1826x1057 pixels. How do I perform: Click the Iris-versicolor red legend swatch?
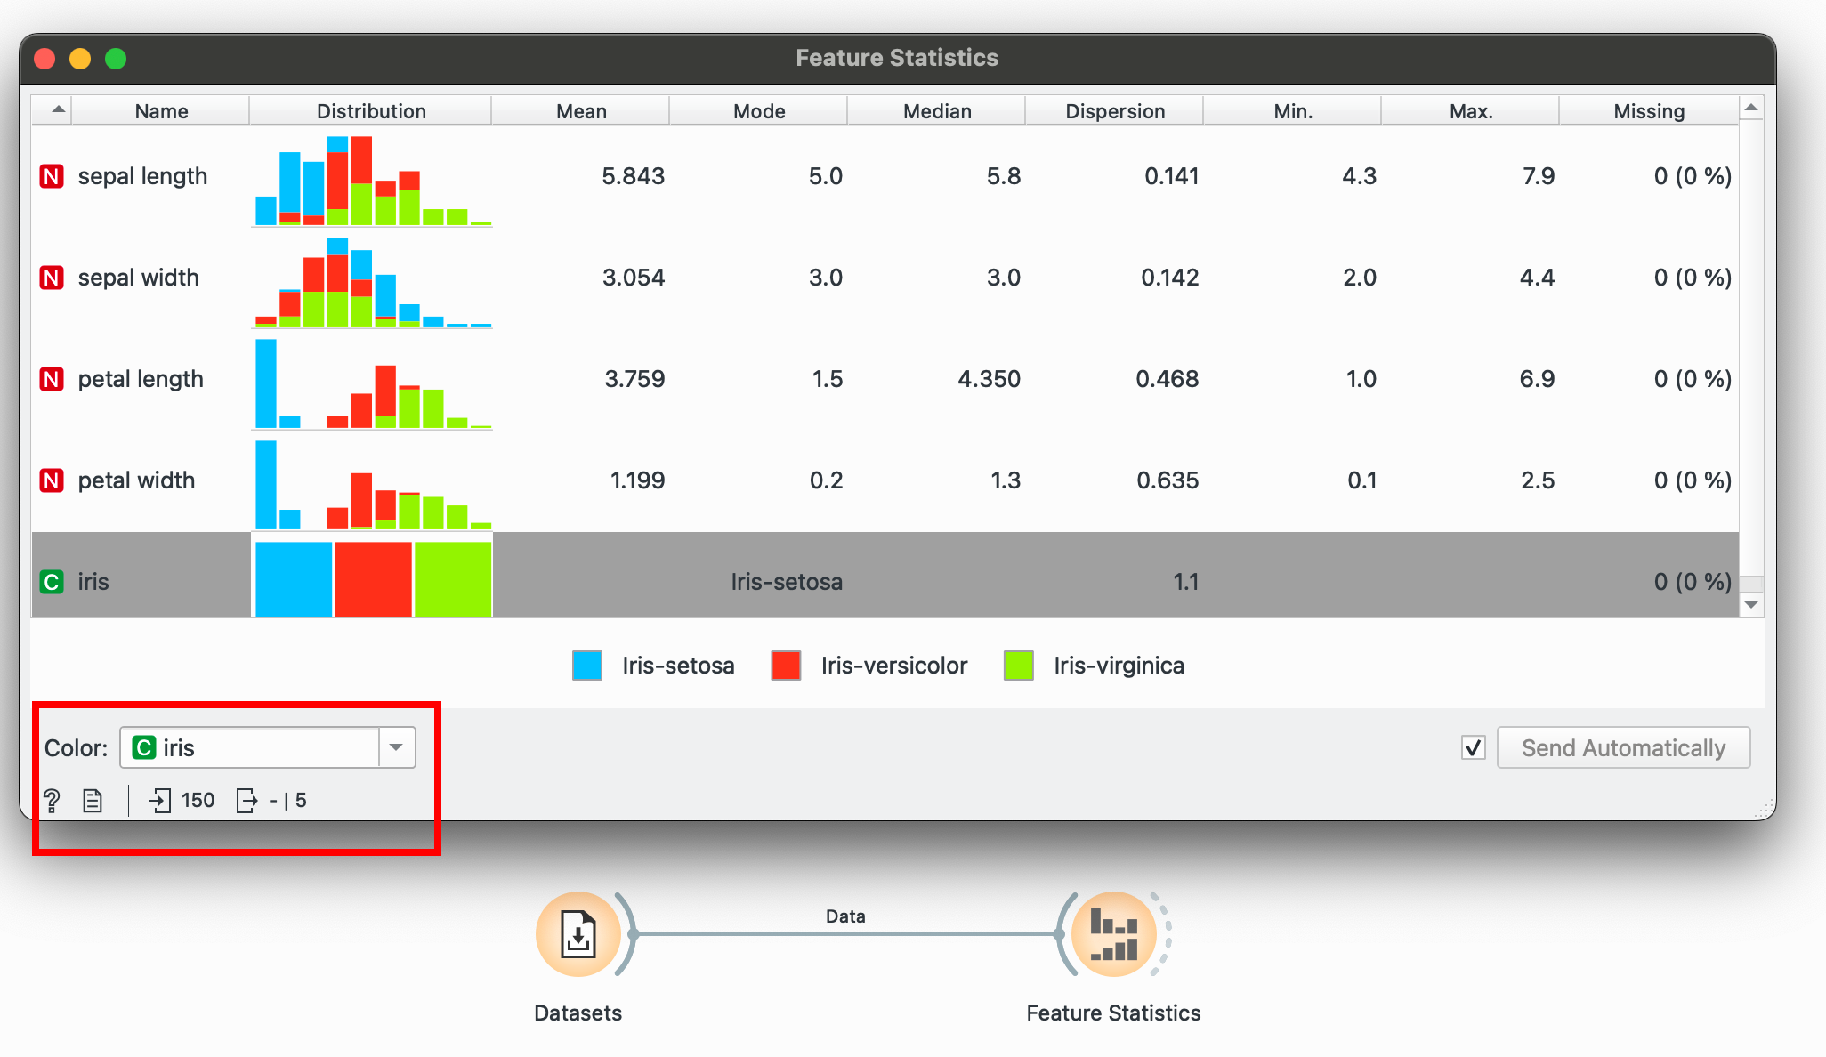pos(786,666)
